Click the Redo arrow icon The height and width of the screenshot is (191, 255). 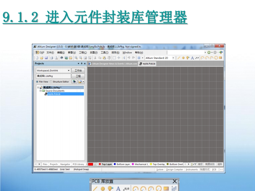(x=133, y=58)
